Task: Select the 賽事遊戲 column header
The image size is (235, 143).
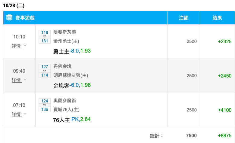Action: click(x=25, y=18)
